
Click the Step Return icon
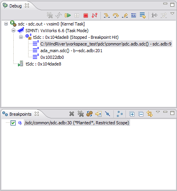[125, 15]
